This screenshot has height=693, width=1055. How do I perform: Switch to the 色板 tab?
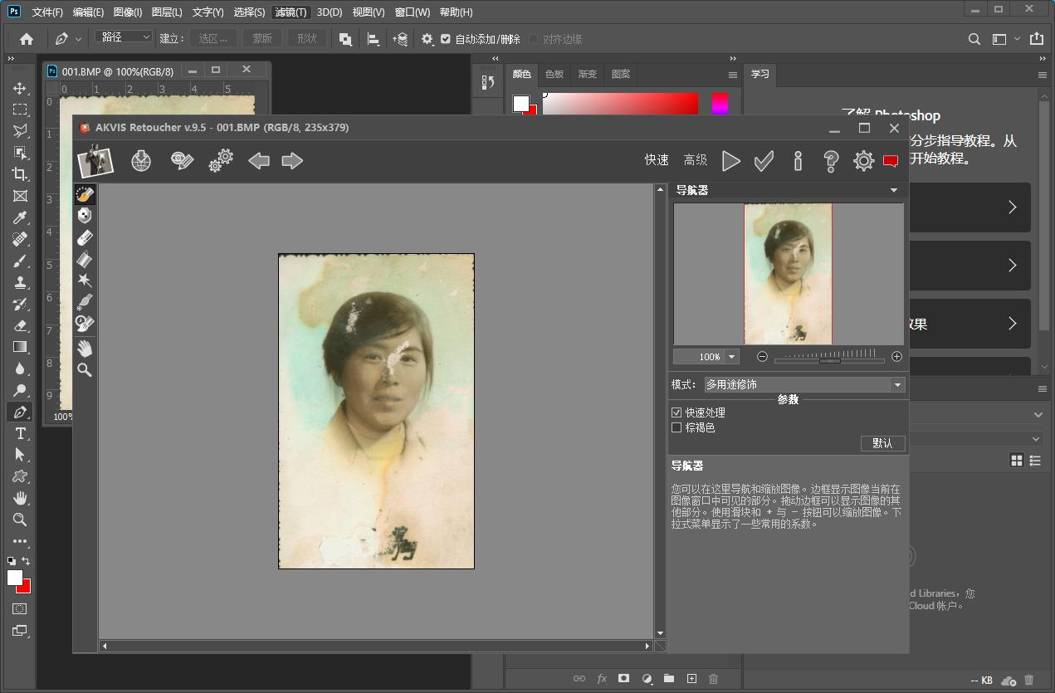tap(554, 74)
